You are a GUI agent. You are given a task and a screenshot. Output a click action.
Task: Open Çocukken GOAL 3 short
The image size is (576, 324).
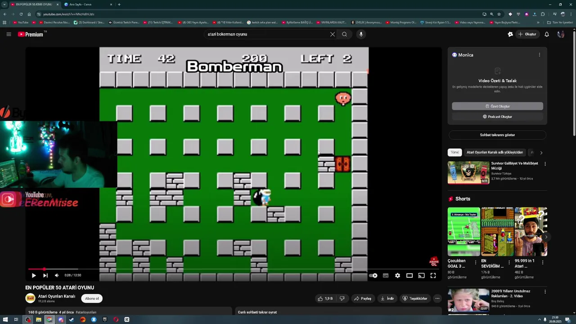(x=463, y=232)
